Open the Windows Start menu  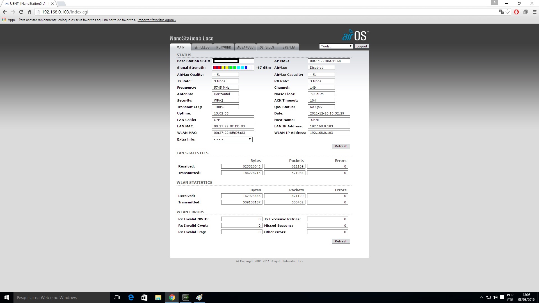click(7, 297)
